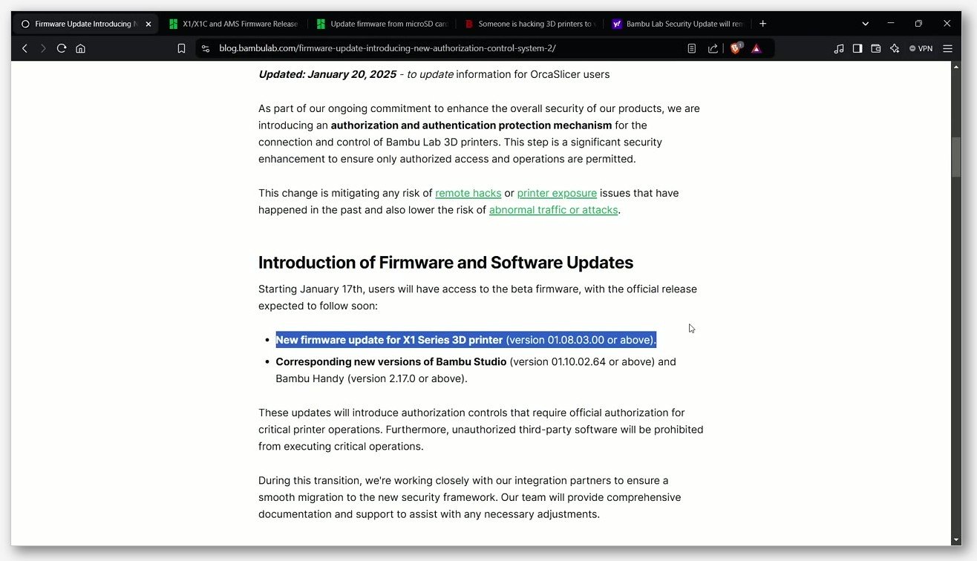The width and height of the screenshot is (977, 561).
Task: Click the Updated: January 20, 2025 text
Action: 327,74
